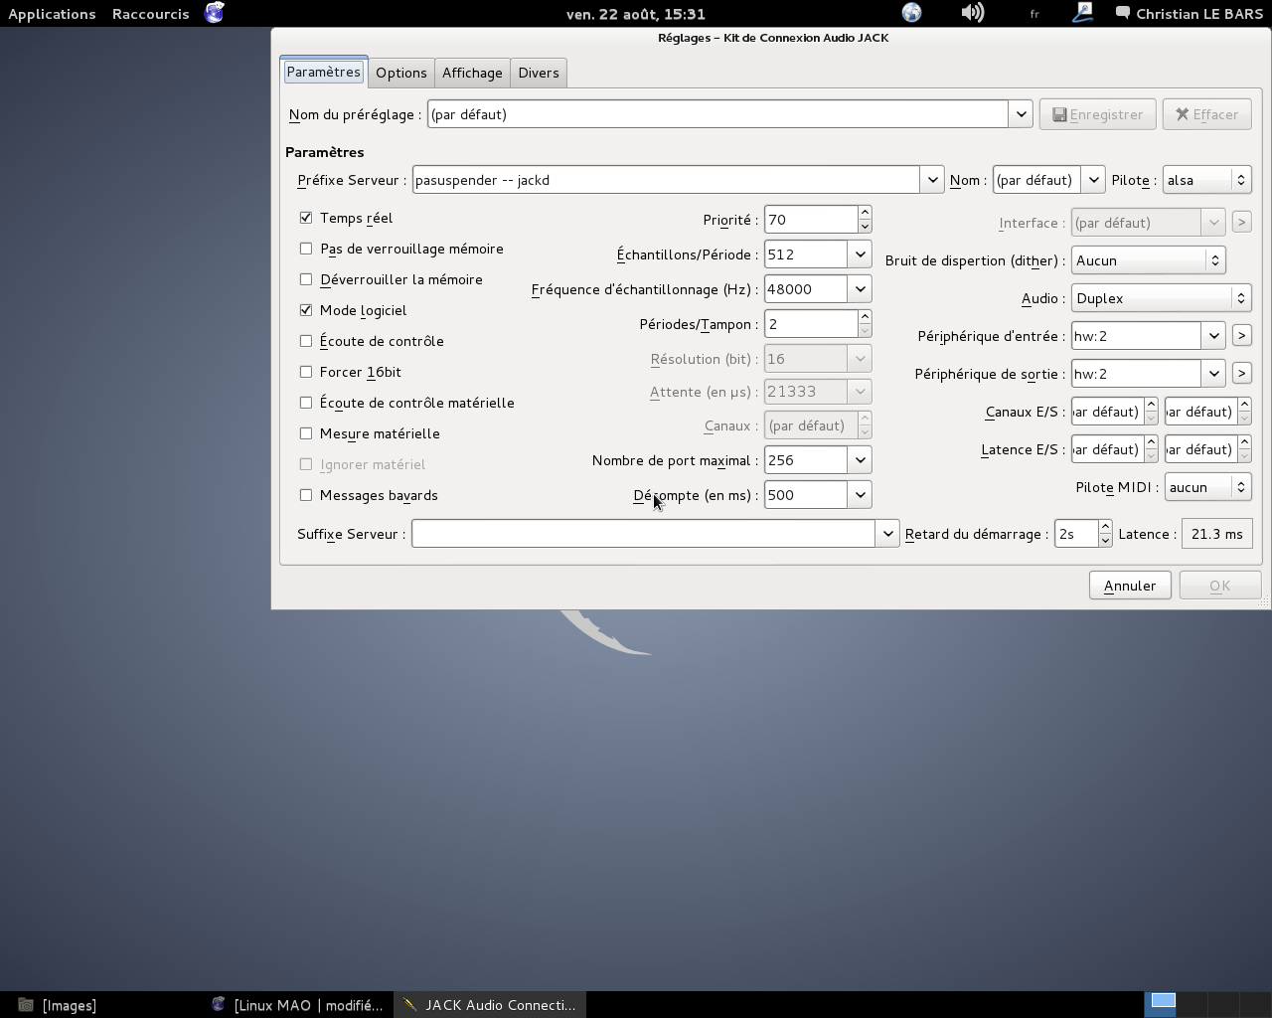The height and width of the screenshot is (1018, 1272).
Task: Expand the Décompte (en ms) dropdown
Action: tap(860, 495)
